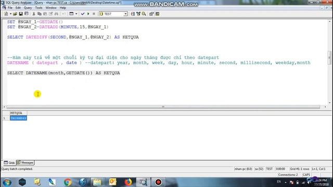Click the Execute Mode window icon
This screenshot has width=333, height=187.
(71, 14)
